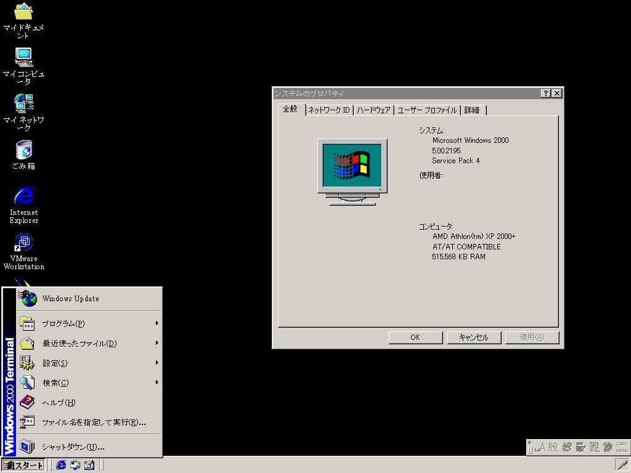Expand the 検索(C) submenu

[89, 382]
